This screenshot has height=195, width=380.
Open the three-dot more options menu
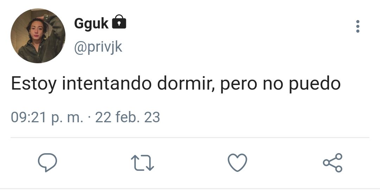click(x=358, y=26)
